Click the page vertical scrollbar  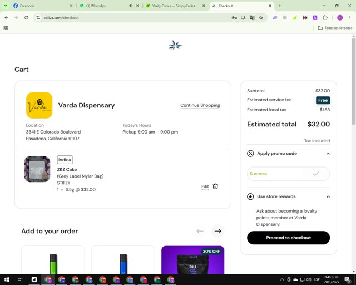[x=354, y=81]
